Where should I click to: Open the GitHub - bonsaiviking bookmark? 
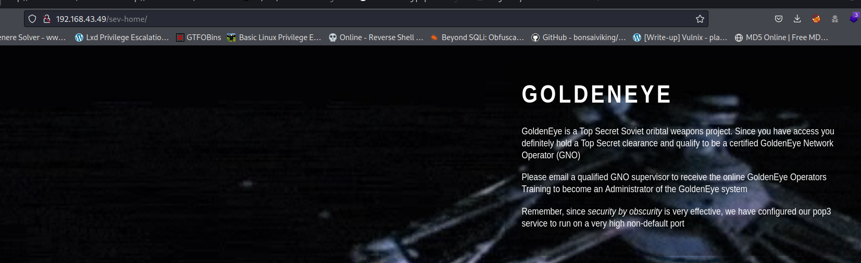coord(579,37)
